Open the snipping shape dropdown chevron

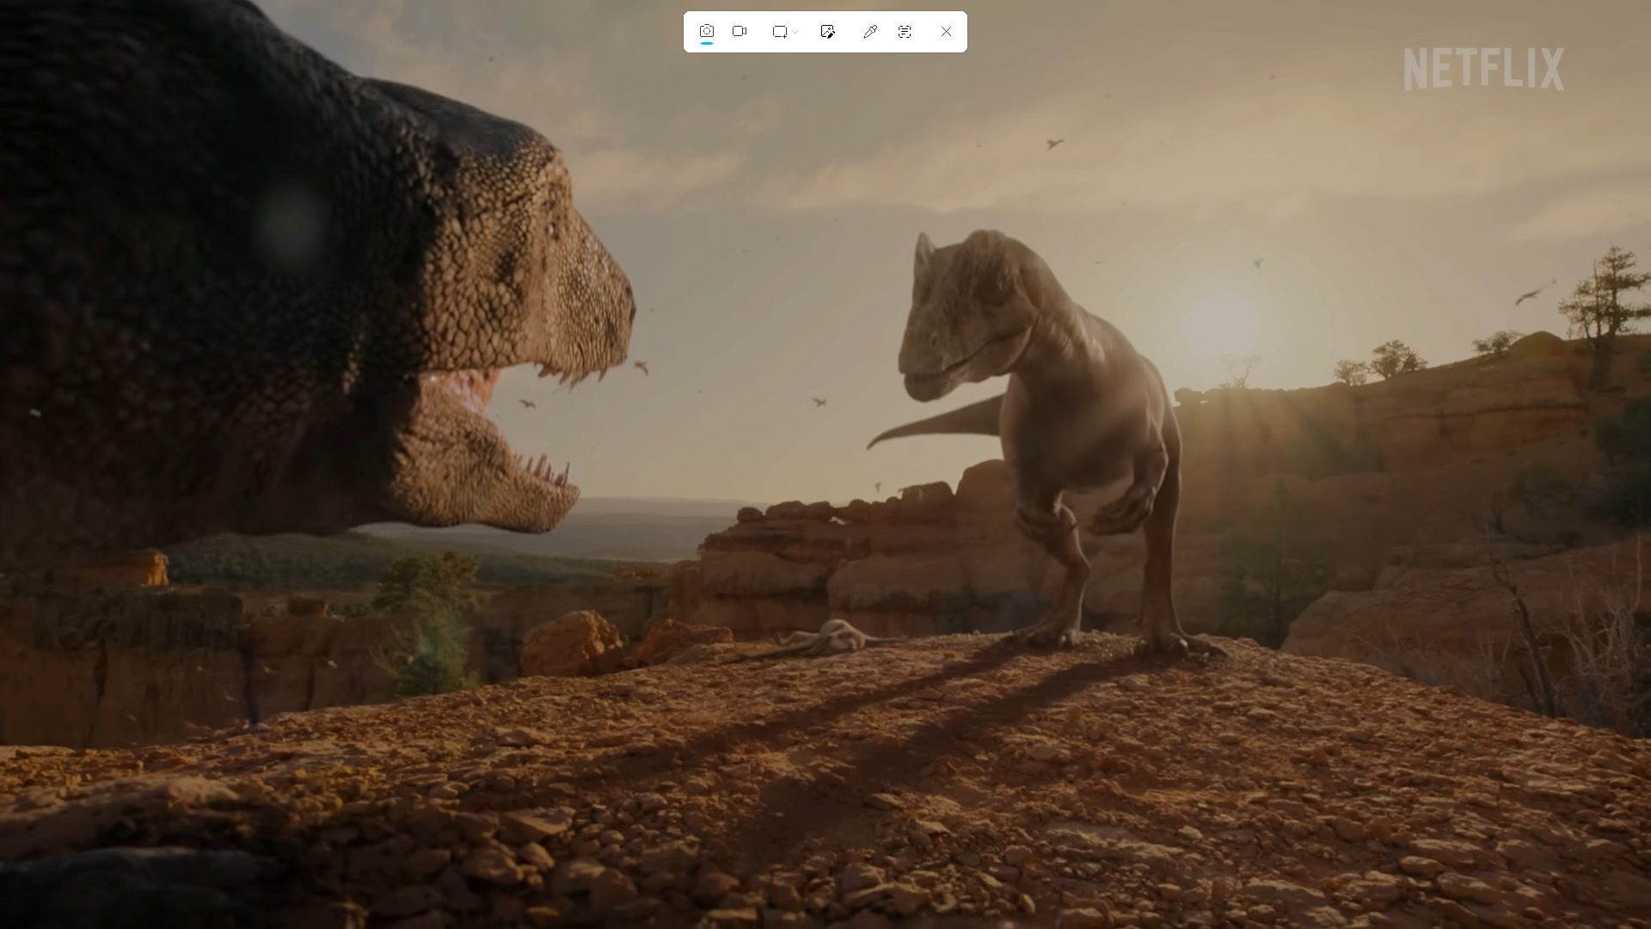click(x=796, y=32)
